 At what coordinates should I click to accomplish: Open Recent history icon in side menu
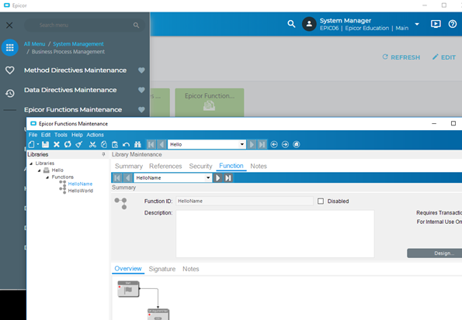10,93
